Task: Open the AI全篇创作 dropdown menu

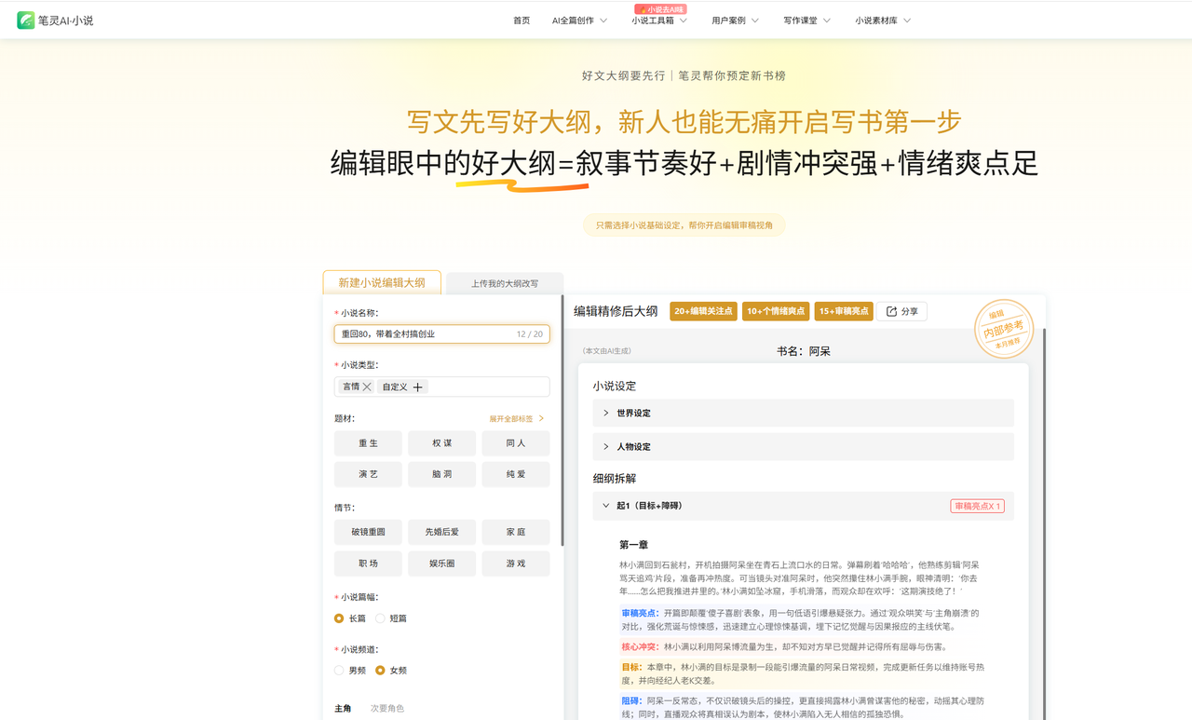Action: pos(579,20)
